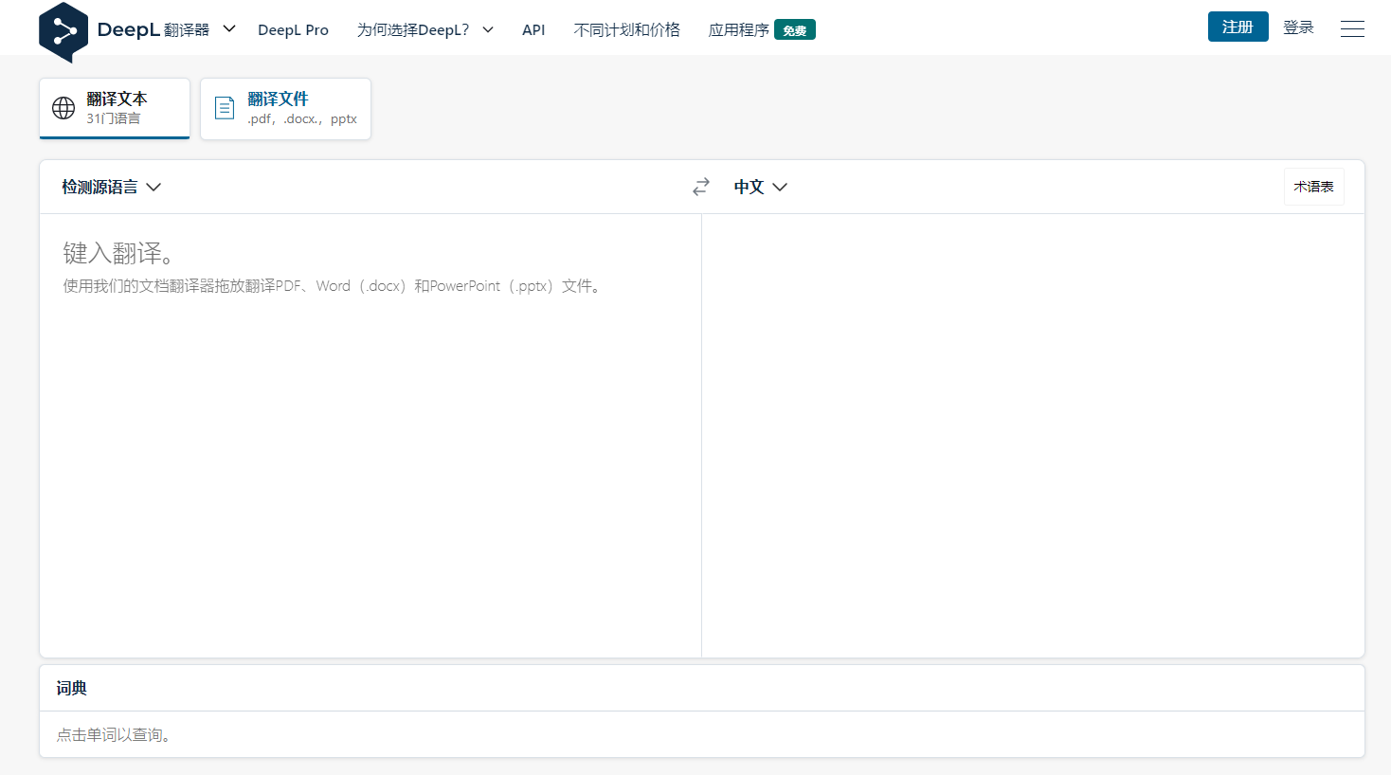Viewport: 1391px width, 775px height.
Task: Focus the 键入翻译 source text input area
Action: 370,435
